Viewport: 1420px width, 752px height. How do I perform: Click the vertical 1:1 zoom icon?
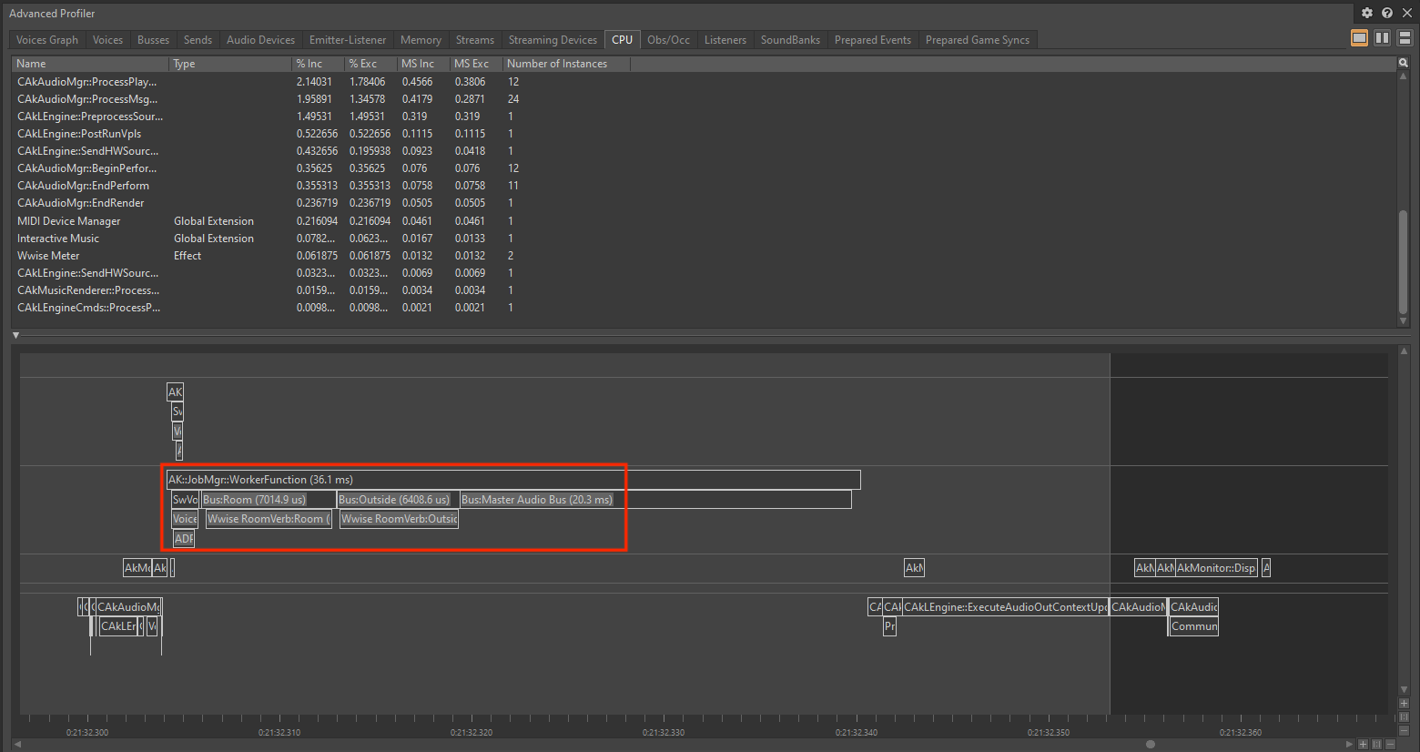click(1405, 716)
